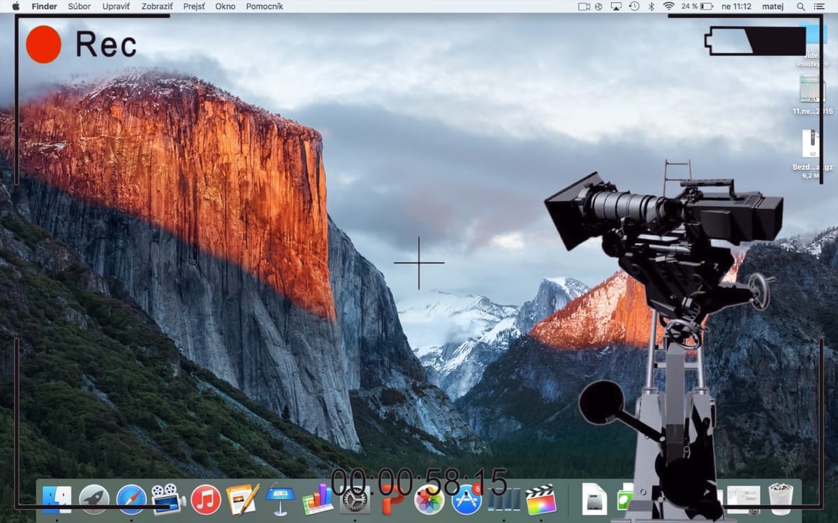This screenshot has height=523, width=838.
Task: Open the Prejsť menu
Action: 194,6
